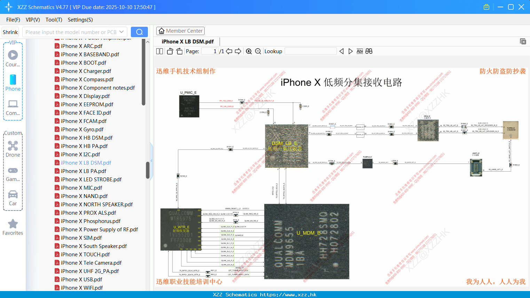Open the model number dropdown arrow
Viewport: 530px width, 298px height.
click(121, 32)
